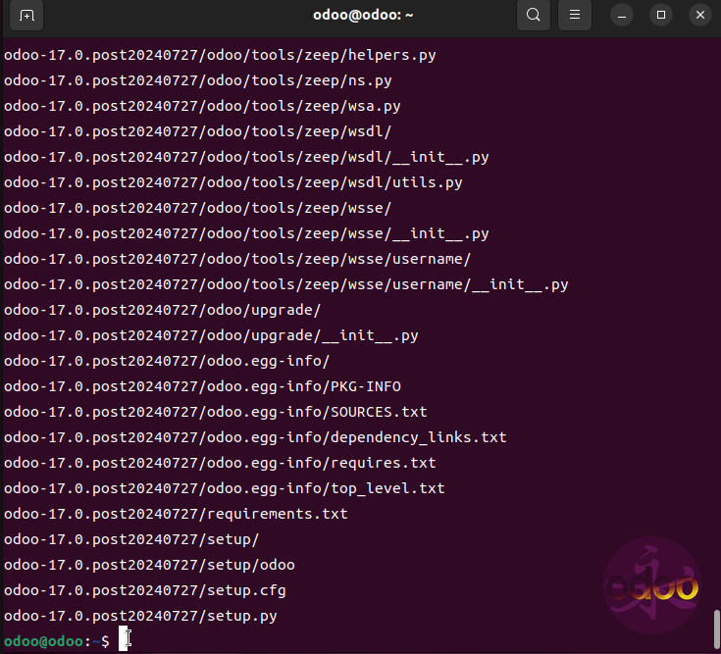The image size is (721, 654).
Task: Click the setup.py output line
Action: tap(140, 616)
